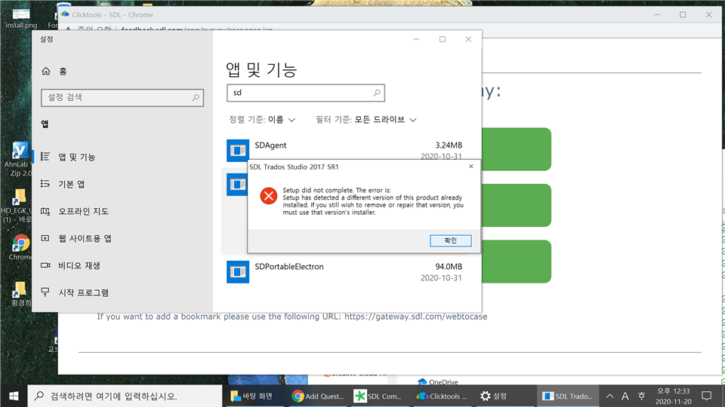Open the Chrome desktop shortcut
725x407 pixels.
tap(20, 247)
